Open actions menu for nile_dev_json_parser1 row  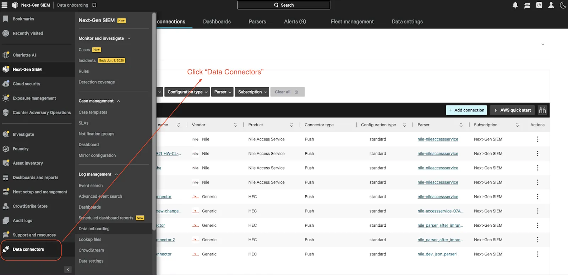point(537,254)
